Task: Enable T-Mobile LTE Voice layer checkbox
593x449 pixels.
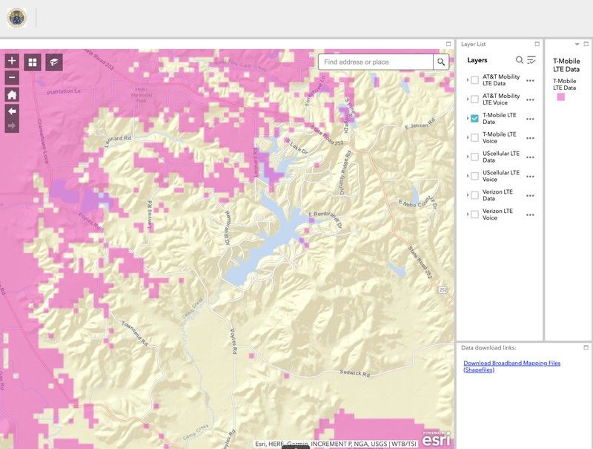Action: [x=474, y=138]
